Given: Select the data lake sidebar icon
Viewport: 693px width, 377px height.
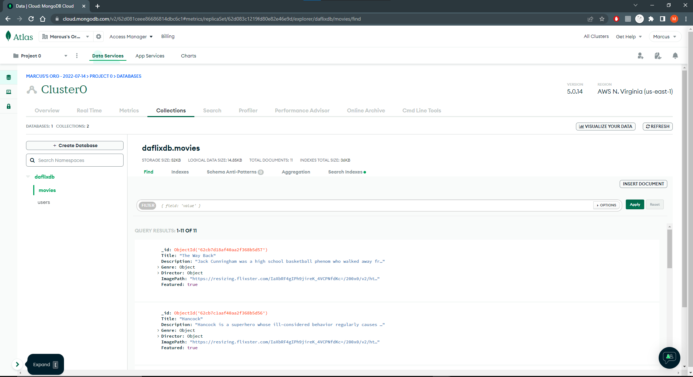Looking at the screenshot, I should coord(9,92).
